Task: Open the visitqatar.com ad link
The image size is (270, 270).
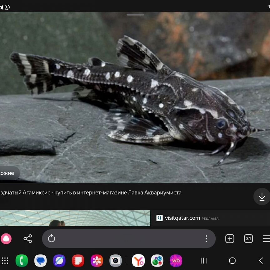Action: [182, 218]
